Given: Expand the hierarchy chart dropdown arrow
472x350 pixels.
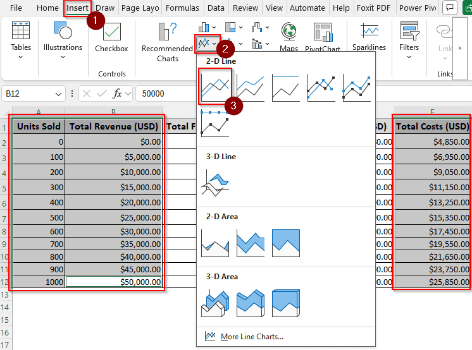Looking at the screenshot, I should pyautogui.click(x=240, y=27).
